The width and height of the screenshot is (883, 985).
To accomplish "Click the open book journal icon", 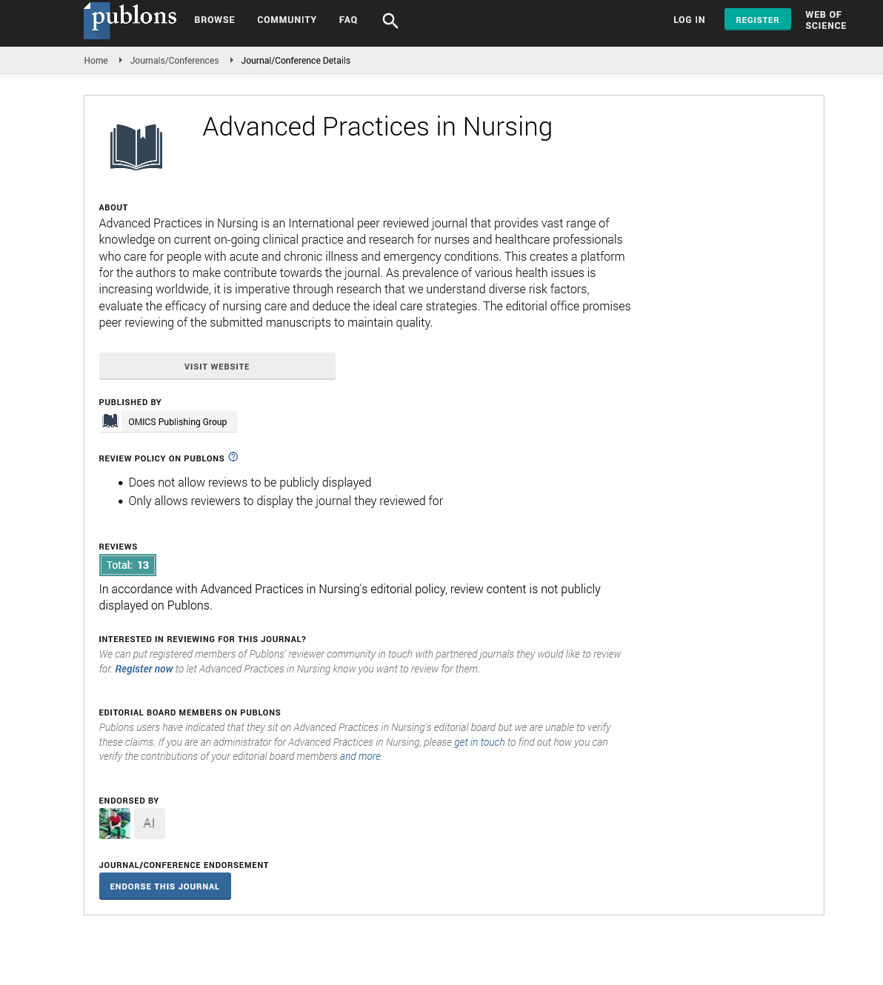I will 136,147.
